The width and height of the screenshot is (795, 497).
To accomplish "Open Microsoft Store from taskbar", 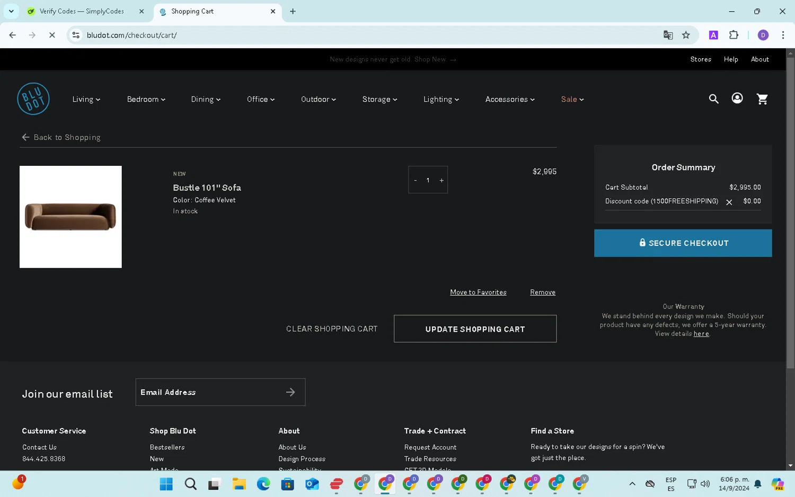I will coord(288,484).
